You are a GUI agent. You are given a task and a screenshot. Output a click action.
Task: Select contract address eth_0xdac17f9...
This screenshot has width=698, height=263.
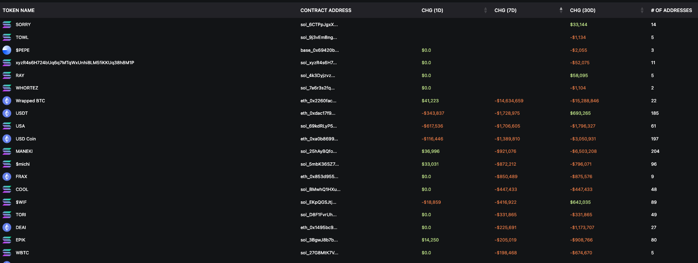coord(318,113)
